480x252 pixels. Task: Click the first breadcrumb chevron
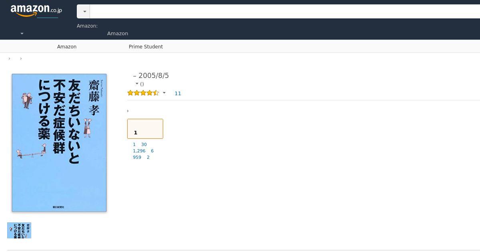click(9, 59)
